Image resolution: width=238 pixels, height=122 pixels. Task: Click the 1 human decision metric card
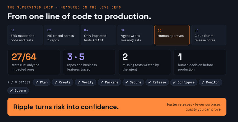pyautogui.click(x=200, y=62)
